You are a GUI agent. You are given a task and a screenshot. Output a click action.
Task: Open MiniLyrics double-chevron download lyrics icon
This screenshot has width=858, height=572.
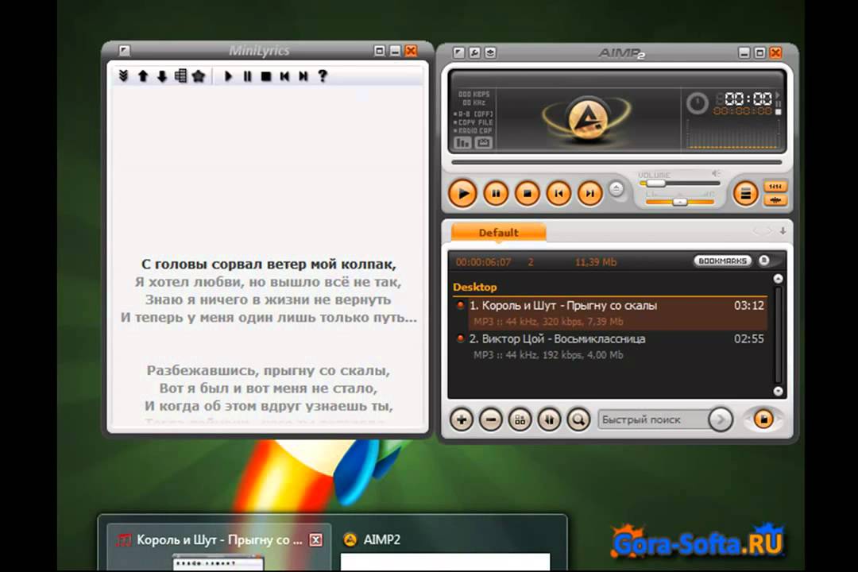[123, 76]
